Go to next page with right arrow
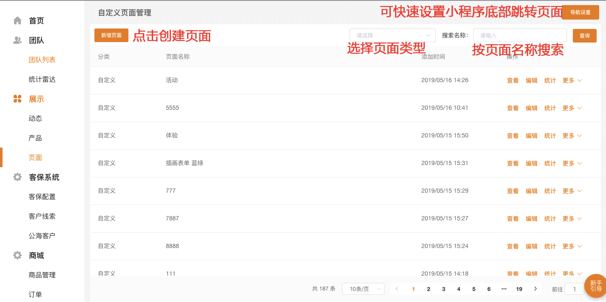Screen dimensions: 606x302 coord(535,289)
